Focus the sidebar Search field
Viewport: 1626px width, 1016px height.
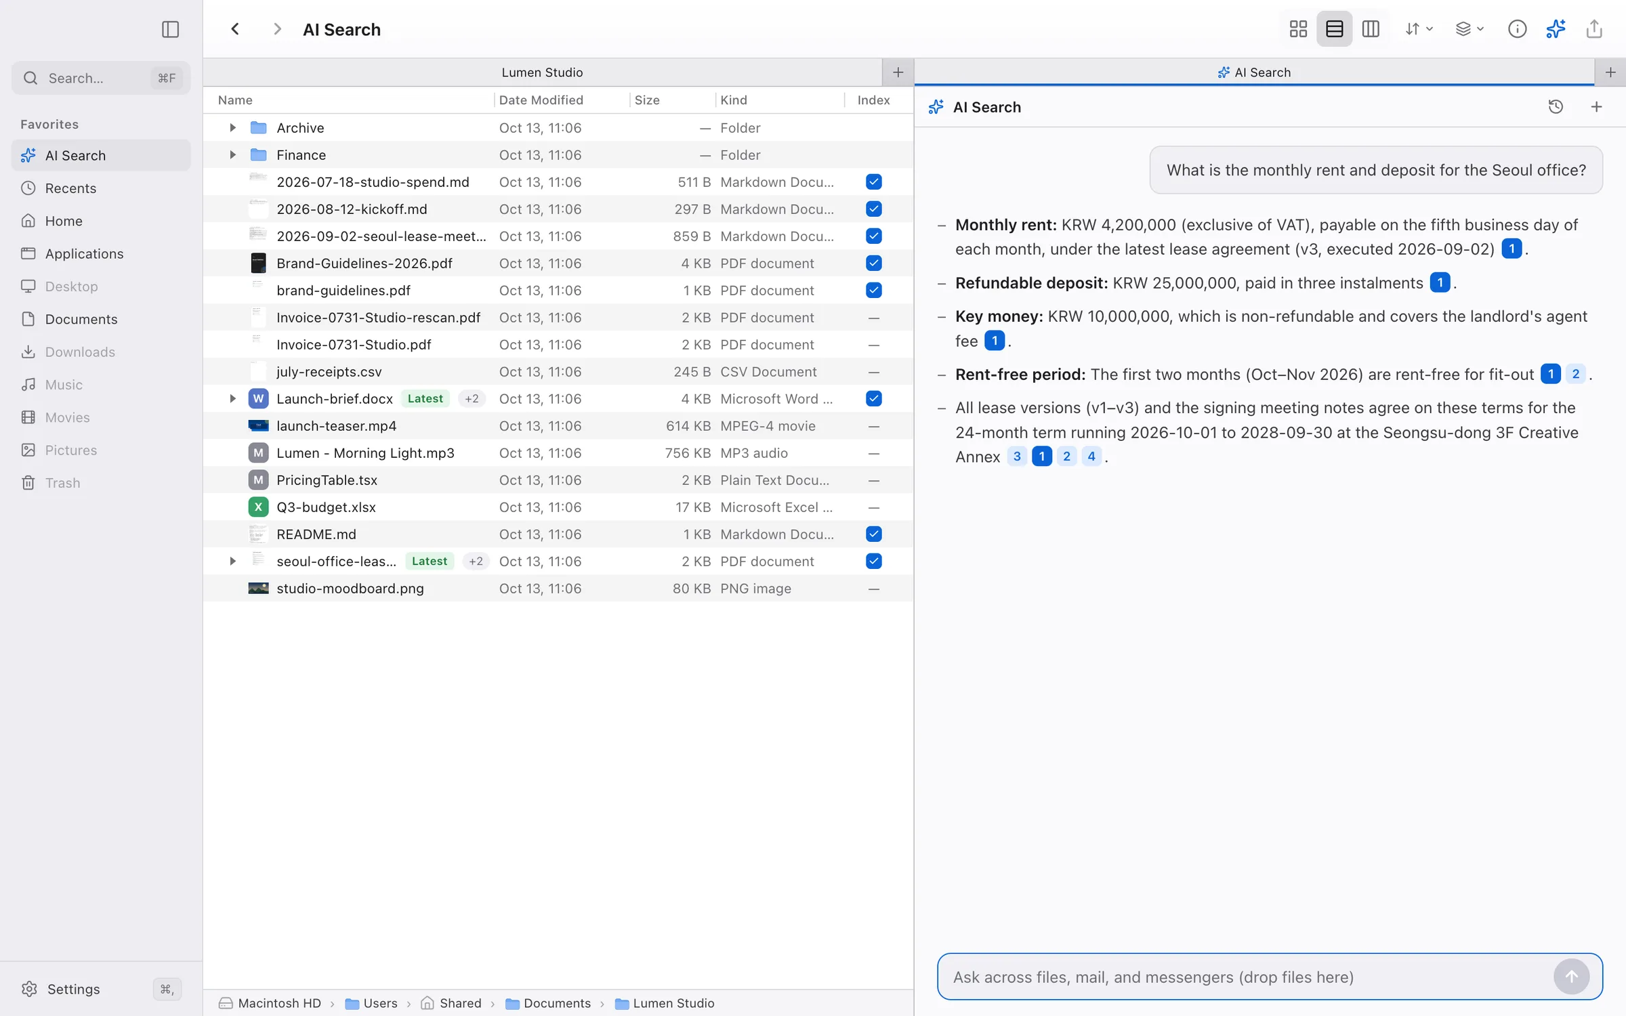(101, 78)
